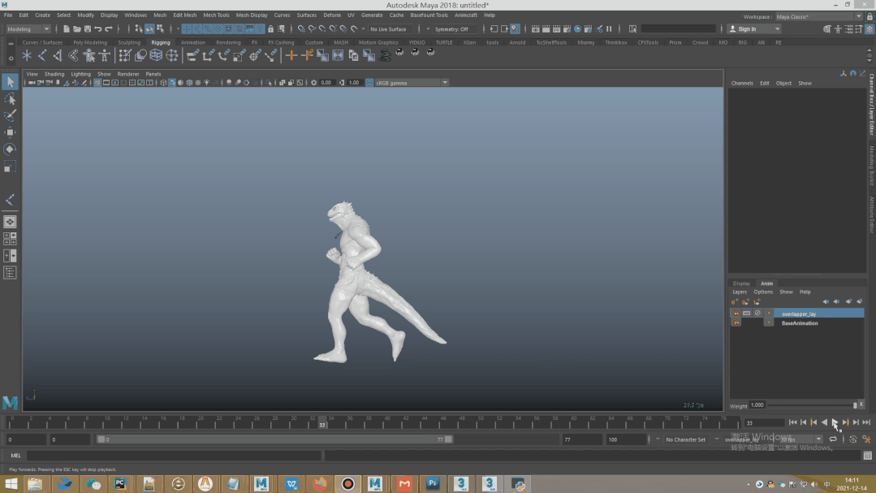Viewport: 876px width, 493px height.
Task: Click the playback range slider bar
Action: (x=275, y=439)
